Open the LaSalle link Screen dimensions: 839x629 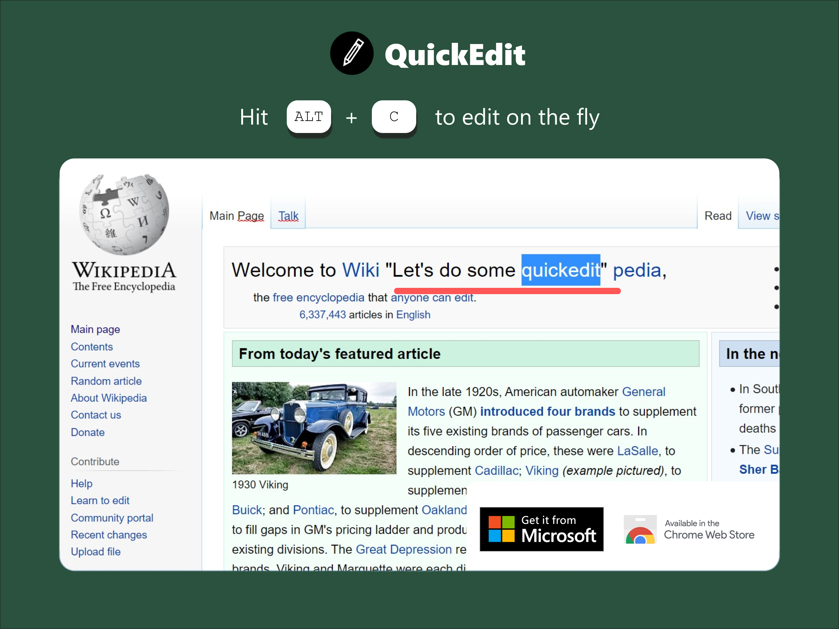coord(637,451)
